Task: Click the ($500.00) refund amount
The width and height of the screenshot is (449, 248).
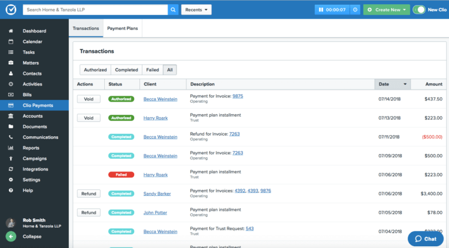Action: click(432, 137)
